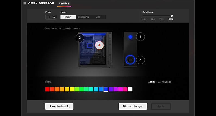The image size is (216, 116).
Task: Select lighting section 3 circle
Action: 140,60
